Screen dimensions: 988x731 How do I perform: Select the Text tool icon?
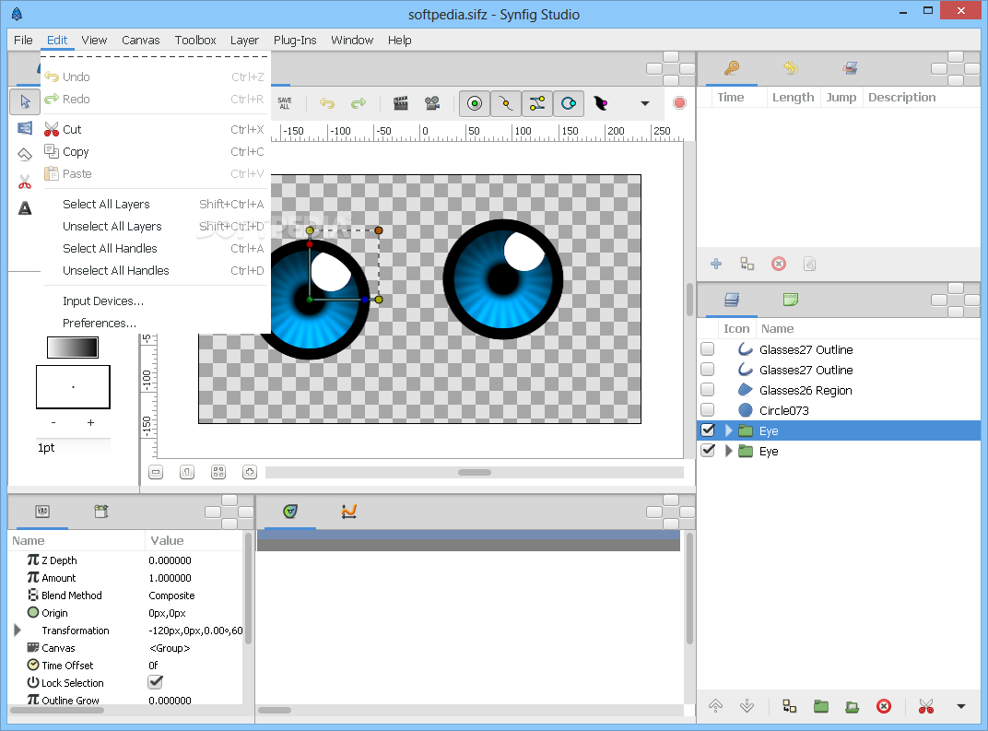click(25, 208)
